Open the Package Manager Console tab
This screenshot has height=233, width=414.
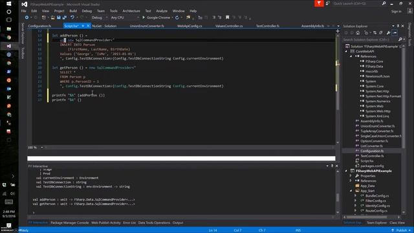70,223
